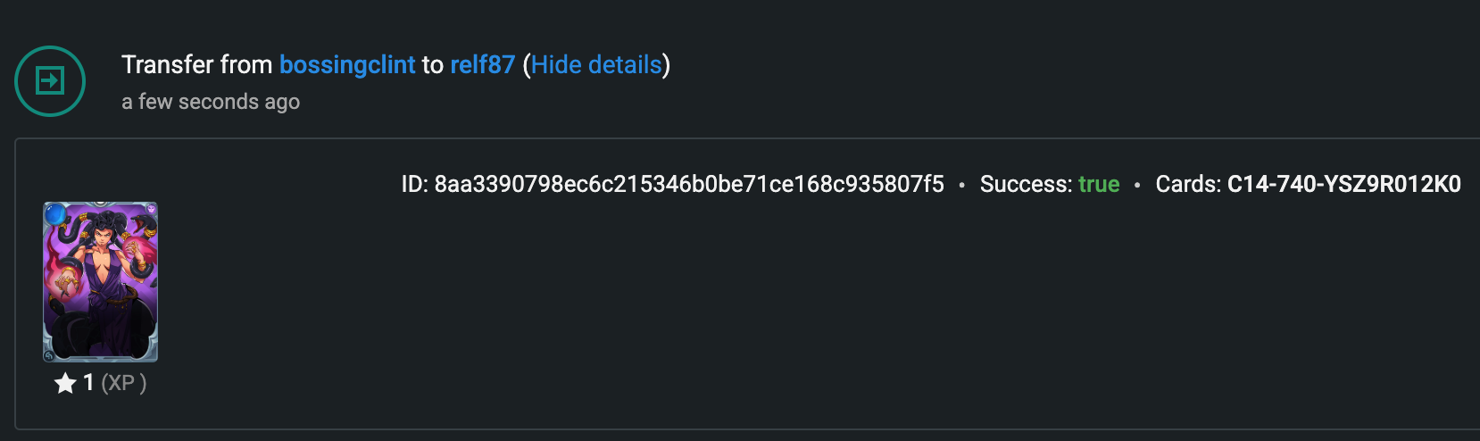Viewport: 1480px width, 441px height.
Task: Click the 'Success:' label
Action: 1026,185
